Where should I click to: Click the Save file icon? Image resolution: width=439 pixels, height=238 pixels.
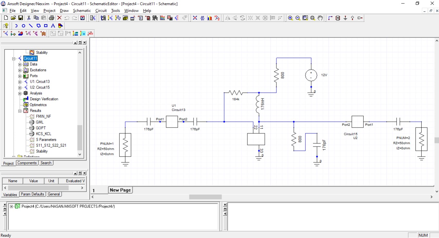coord(20,18)
